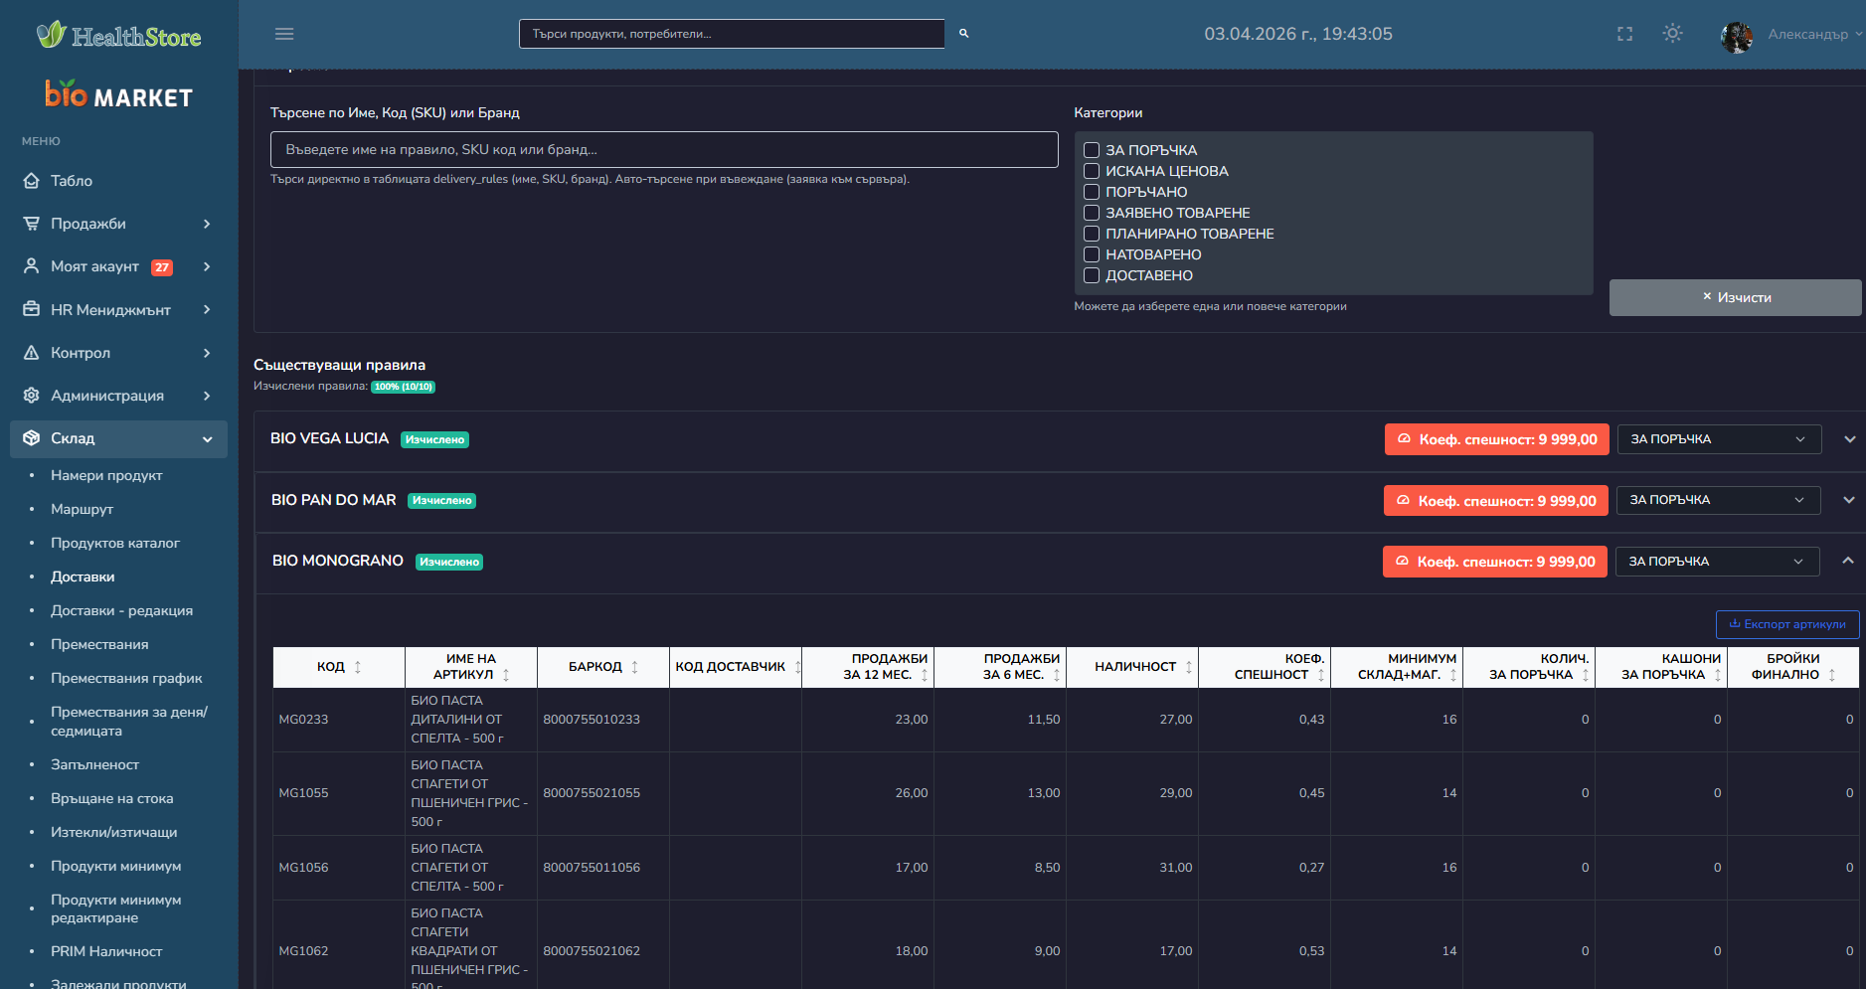Check the ПЛАНИРАНО ТОВАРЕНЕ category
The image size is (1866, 989).
pyautogui.click(x=1092, y=234)
